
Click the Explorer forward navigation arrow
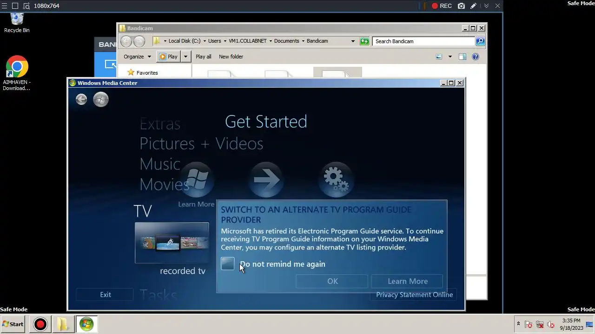pos(139,41)
